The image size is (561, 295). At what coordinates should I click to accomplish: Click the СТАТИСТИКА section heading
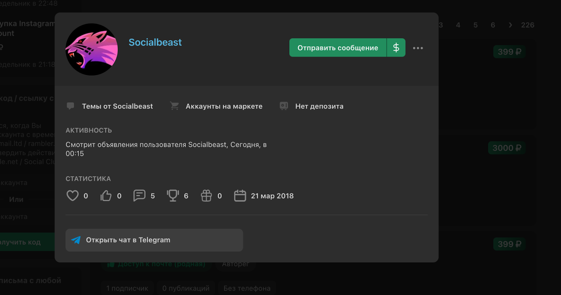click(x=88, y=179)
